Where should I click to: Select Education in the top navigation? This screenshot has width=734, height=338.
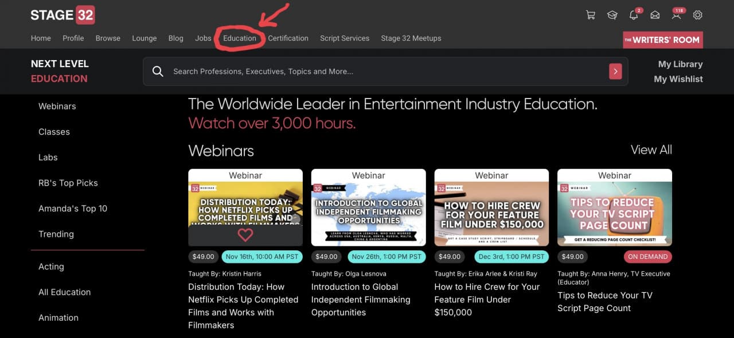point(240,38)
